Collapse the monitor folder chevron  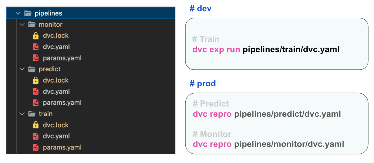coord(22,24)
